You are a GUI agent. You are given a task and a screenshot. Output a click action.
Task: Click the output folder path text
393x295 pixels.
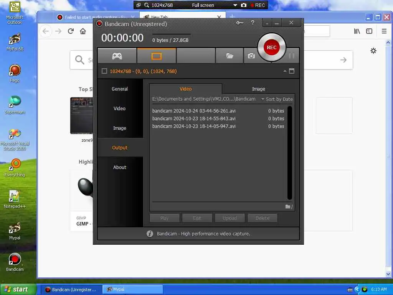point(204,99)
